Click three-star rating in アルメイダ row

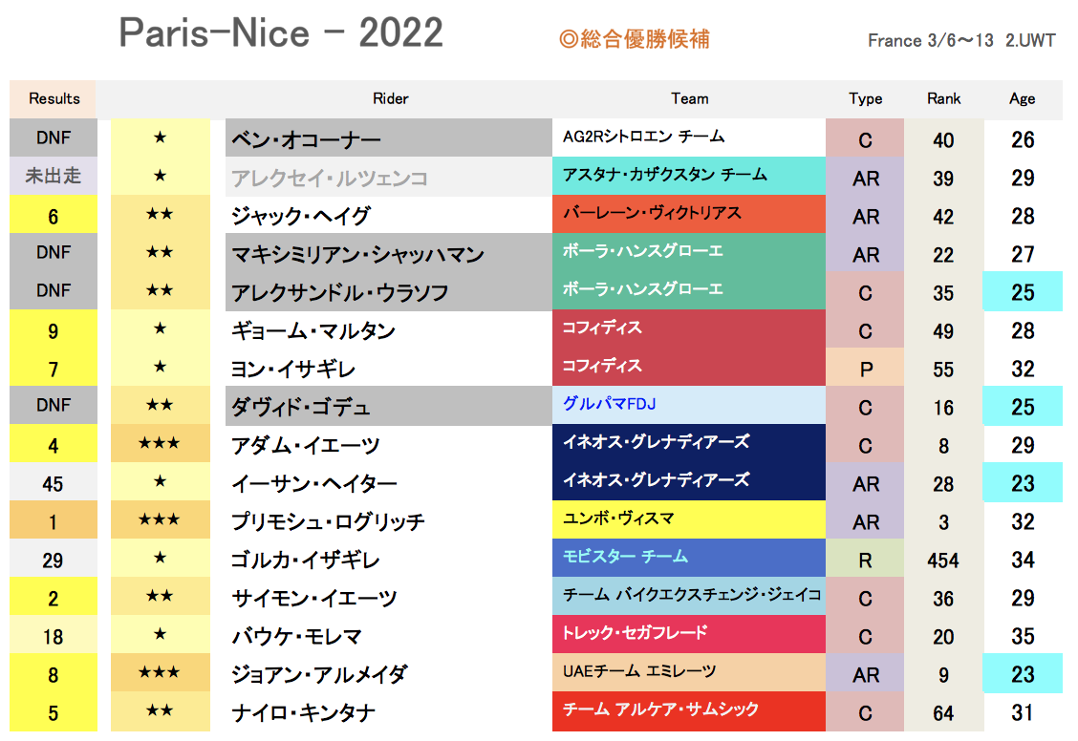(x=161, y=672)
